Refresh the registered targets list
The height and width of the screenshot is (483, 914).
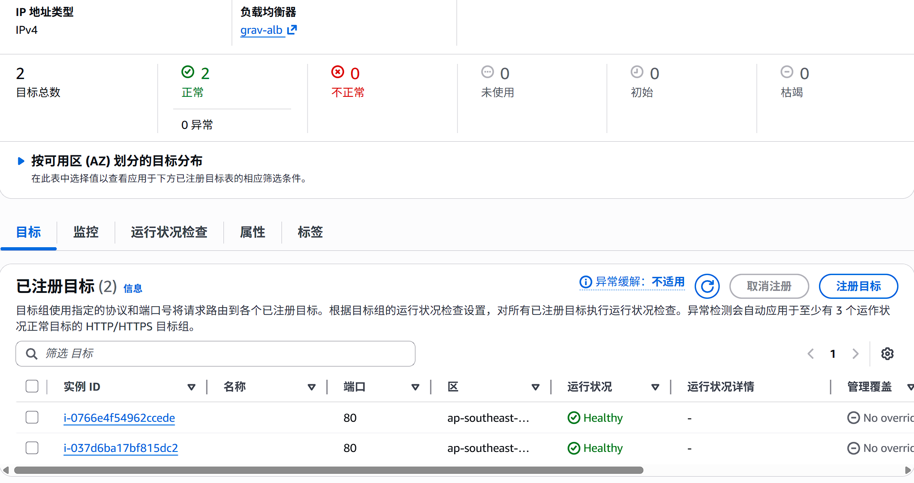point(707,287)
